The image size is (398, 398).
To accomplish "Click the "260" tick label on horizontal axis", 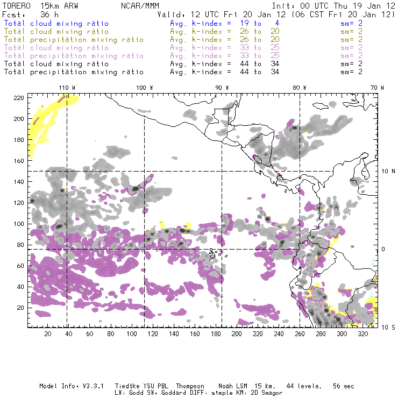I will tap(300, 334).
